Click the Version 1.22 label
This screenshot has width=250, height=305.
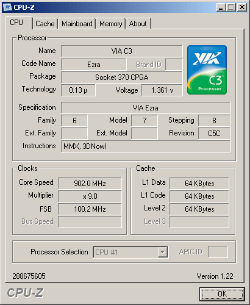point(215,276)
